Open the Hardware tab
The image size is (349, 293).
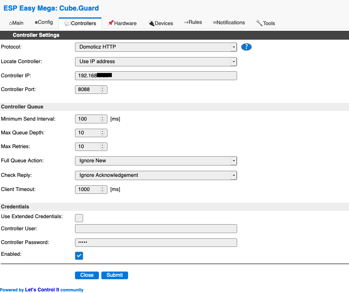[122, 23]
